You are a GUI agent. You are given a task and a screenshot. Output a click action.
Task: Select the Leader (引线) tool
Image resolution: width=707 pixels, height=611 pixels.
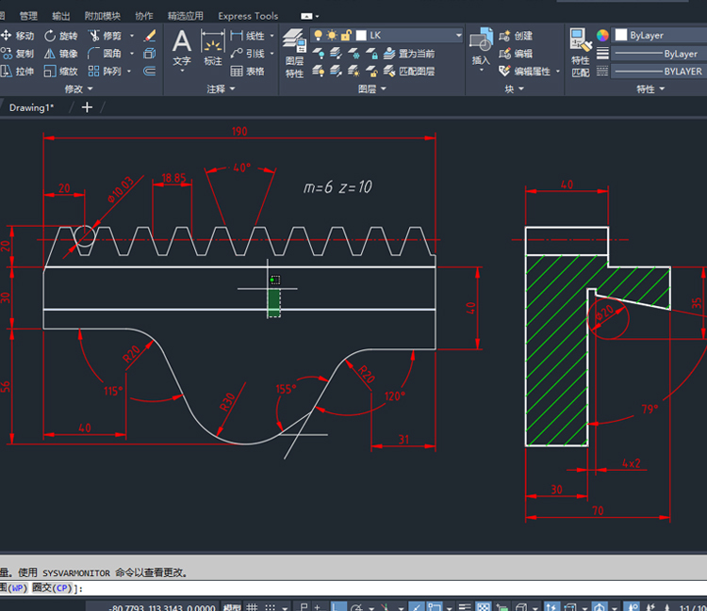pyautogui.click(x=247, y=54)
